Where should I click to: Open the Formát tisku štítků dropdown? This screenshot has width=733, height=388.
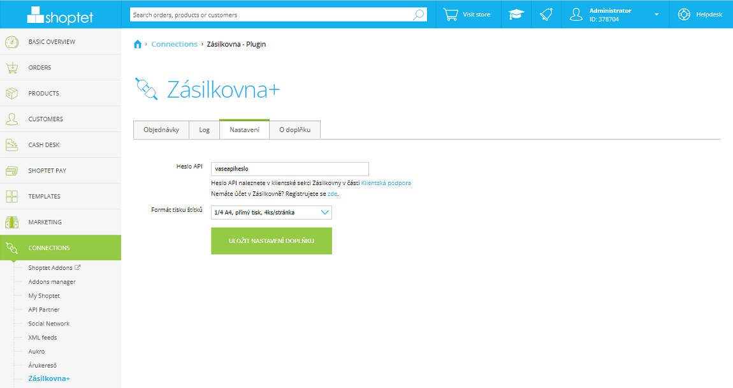(272, 213)
